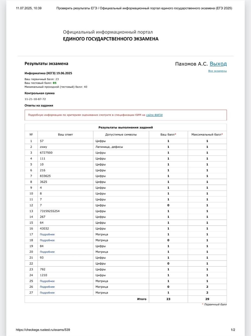Click maximum score 2 in task 27 row
Screen dimensions: 251x336
point(207,293)
